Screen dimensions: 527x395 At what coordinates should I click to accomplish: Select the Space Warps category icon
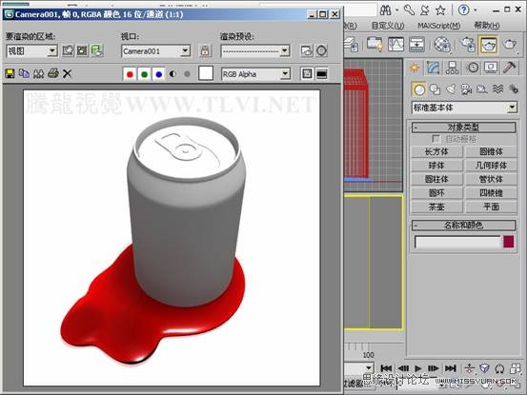[497, 89]
